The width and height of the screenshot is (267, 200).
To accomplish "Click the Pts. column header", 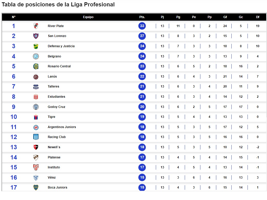I will tap(142, 17).
